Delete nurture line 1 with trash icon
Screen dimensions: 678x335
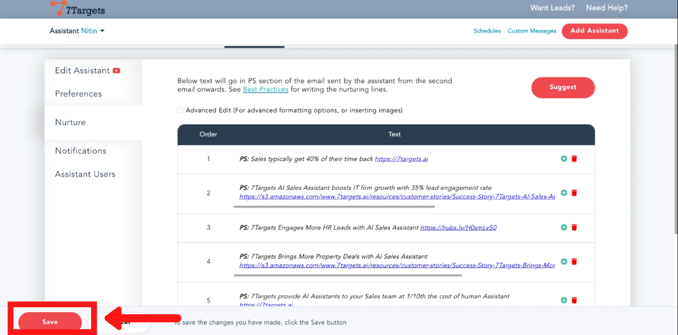click(574, 159)
